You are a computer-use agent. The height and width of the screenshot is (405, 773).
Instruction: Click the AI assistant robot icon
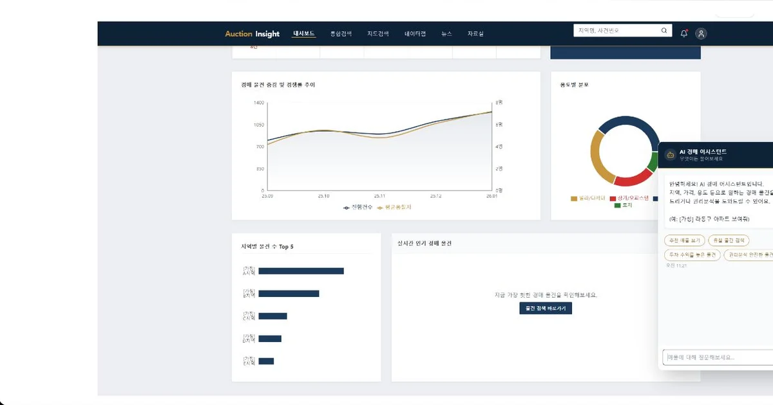pyautogui.click(x=670, y=154)
